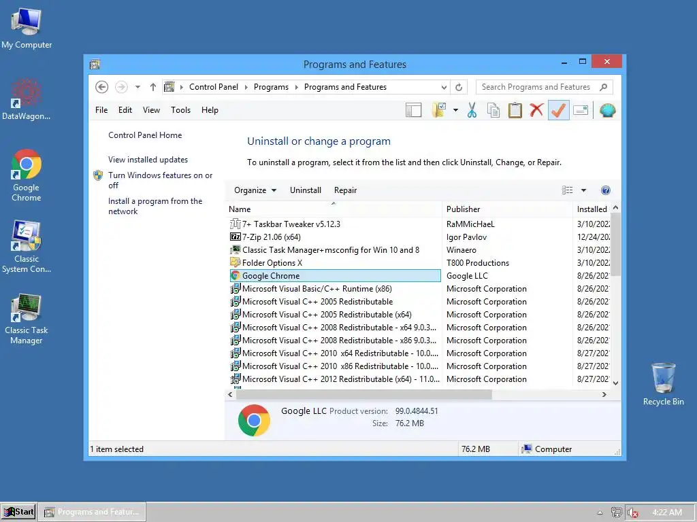This screenshot has width=697, height=522.
Task: Click the vertical scrollbar thumb in program list
Action: 615,245
